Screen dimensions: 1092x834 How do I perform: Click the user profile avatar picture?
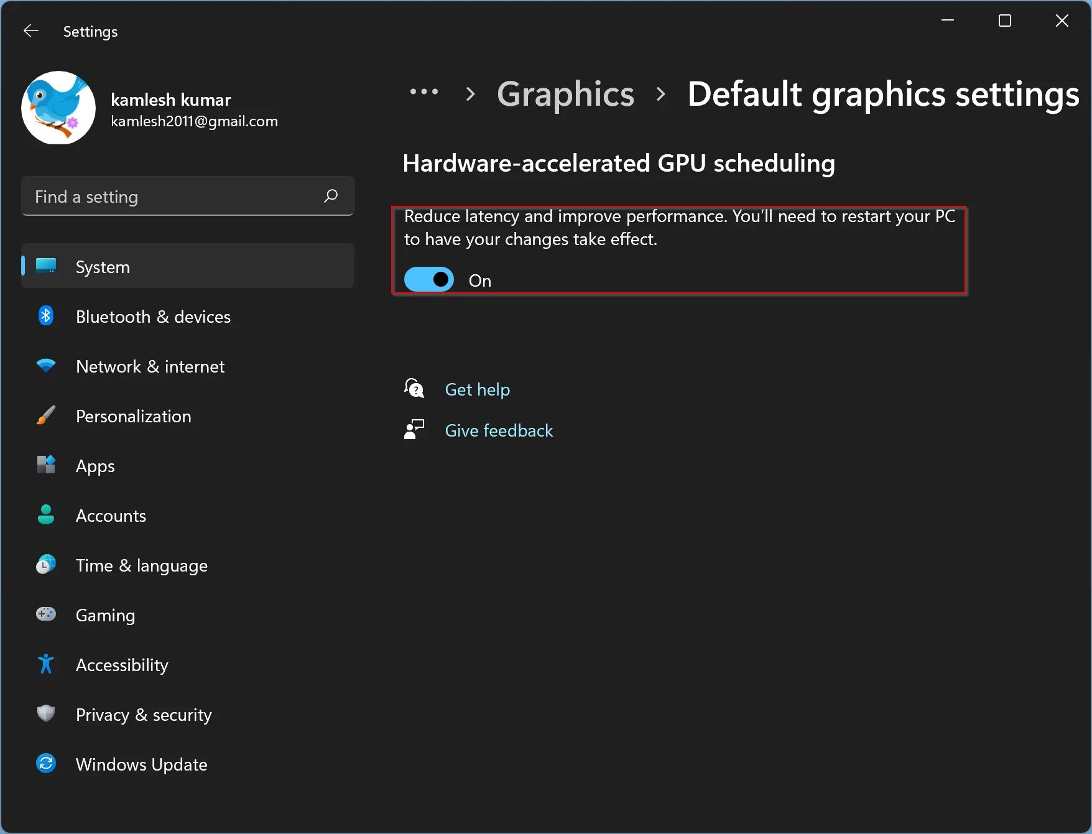58,108
